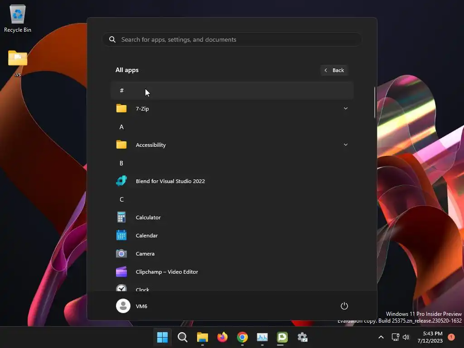Open the notification bell badge
464x348 pixels.
coord(451,337)
